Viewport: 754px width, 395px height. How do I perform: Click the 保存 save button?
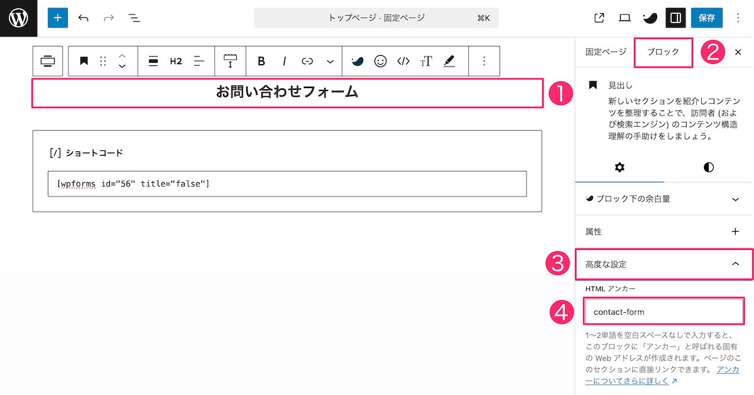706,18
